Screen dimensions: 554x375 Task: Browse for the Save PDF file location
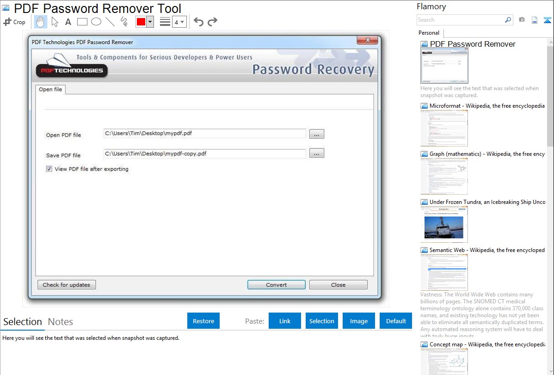(x=317, y=154)
